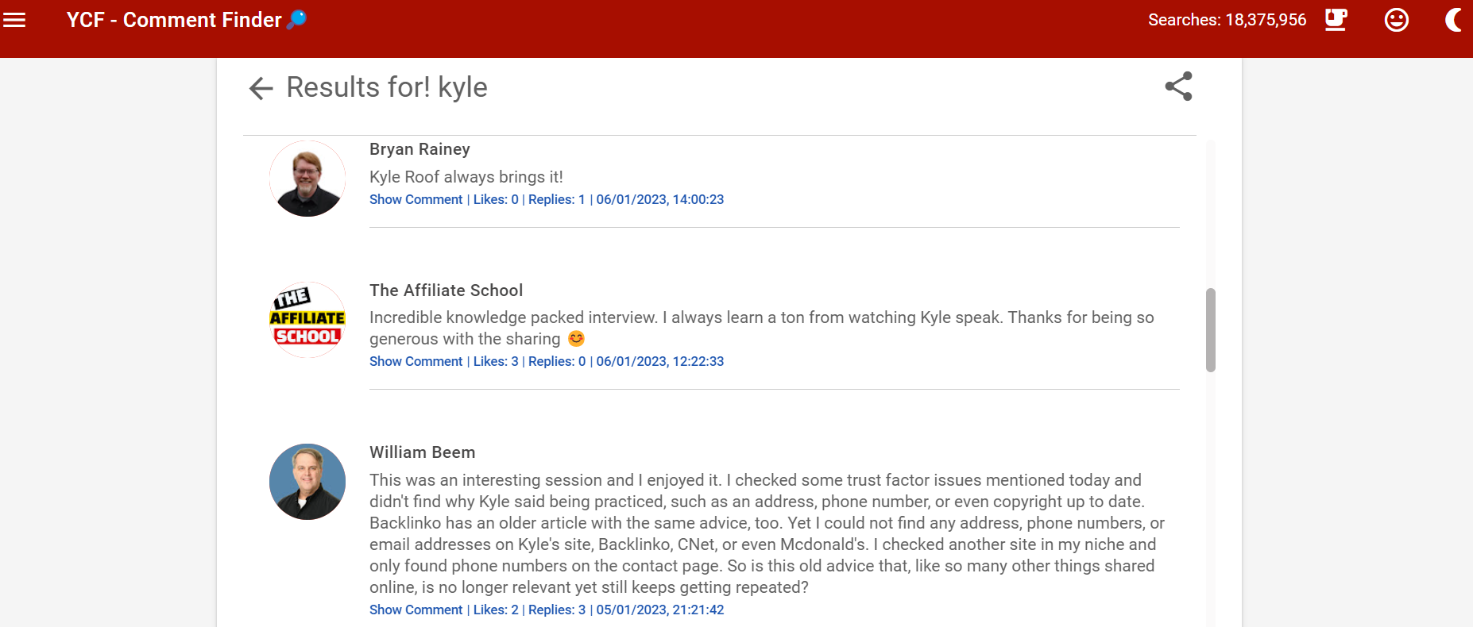Click the coffee cup donate icon
1473x627 pixels.
[x=1336, y=20]
